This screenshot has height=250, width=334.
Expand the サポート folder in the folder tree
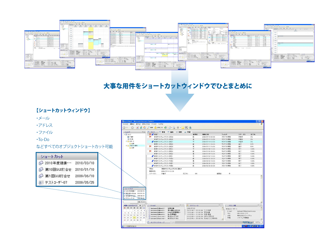tap(127, 141)
